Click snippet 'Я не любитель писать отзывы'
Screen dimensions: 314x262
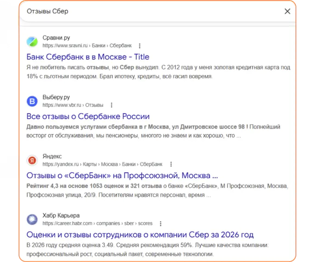[158, 72]
